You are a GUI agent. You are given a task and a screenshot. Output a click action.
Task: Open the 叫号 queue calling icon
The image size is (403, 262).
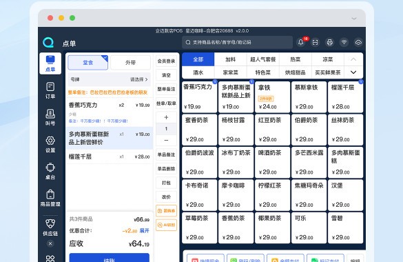tap(50, 117)
